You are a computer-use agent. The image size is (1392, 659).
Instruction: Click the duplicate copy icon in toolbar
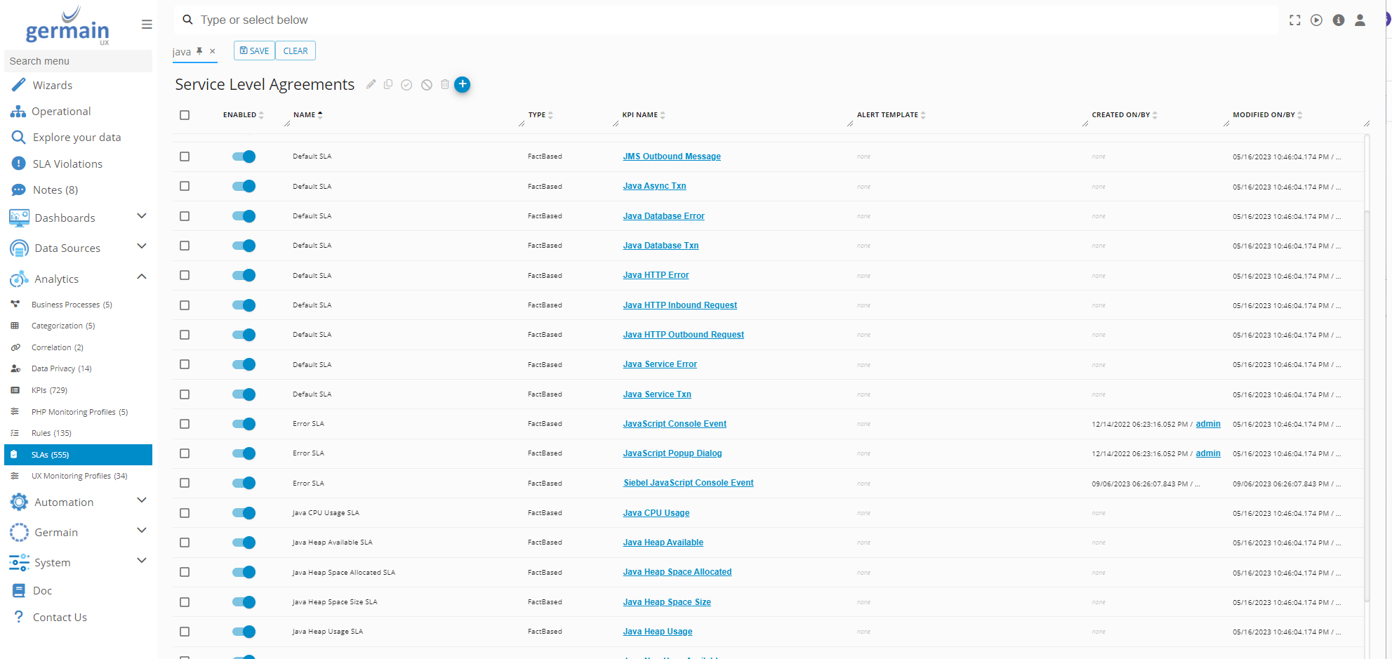pos(388,84)
